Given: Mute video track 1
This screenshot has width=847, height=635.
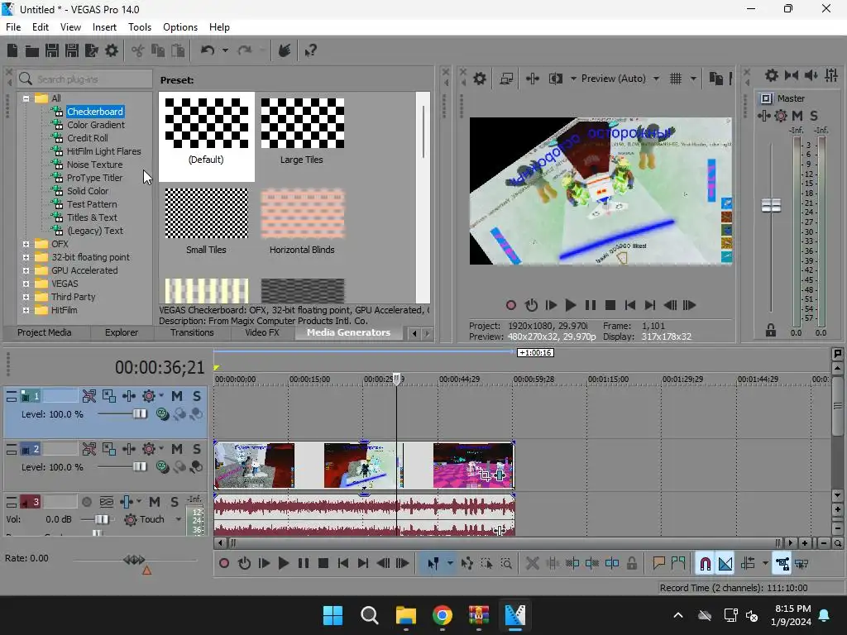Looking at the screenshot, I should point(177,396).
